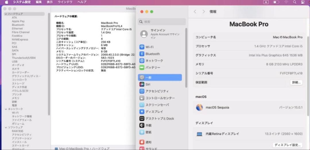Select NVMExpress in System Information sidebar

[x=20, y=40]
